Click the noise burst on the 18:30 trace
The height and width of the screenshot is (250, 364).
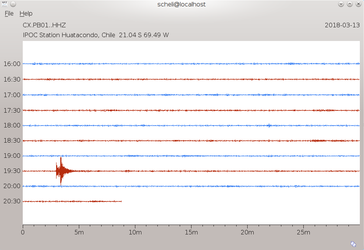(x=318, y=140)
